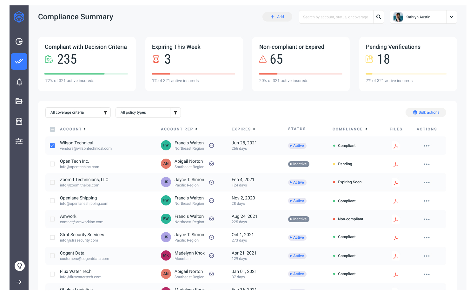Click the Add button

coord(277,17)
